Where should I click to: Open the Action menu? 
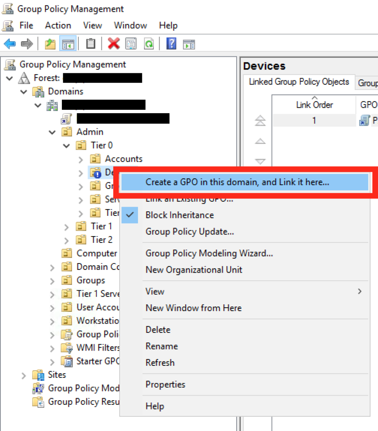point(58,26)
